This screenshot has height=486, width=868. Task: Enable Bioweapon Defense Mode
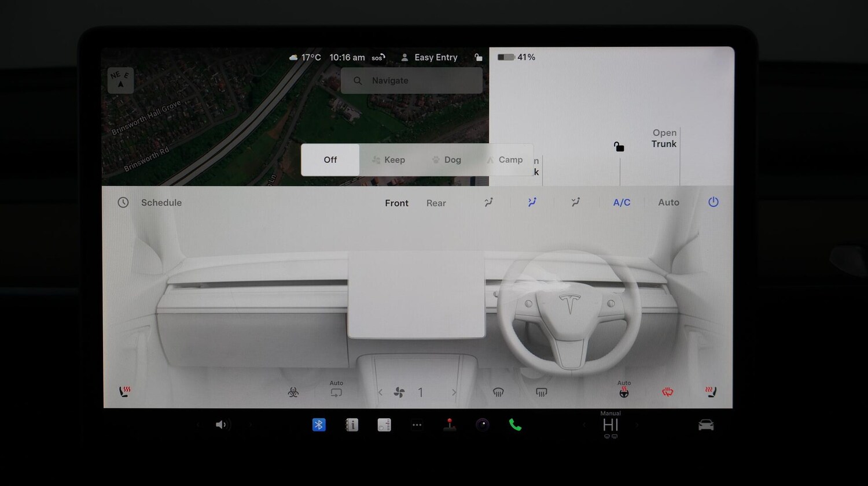(x=293, y=392)
